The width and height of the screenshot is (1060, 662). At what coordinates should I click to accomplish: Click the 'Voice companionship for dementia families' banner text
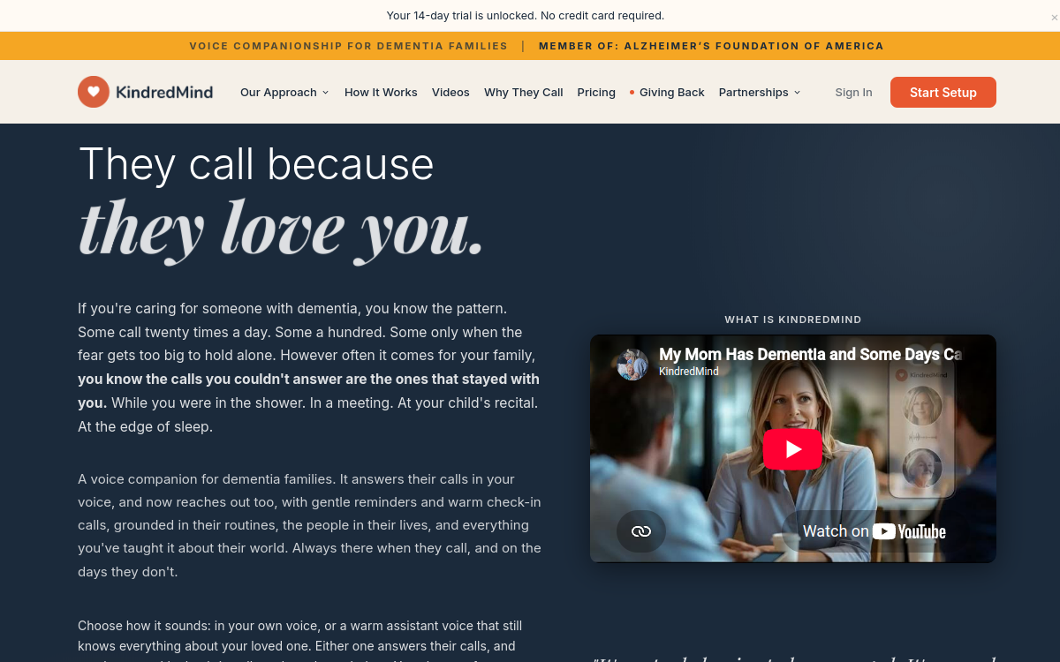point(348,46)
